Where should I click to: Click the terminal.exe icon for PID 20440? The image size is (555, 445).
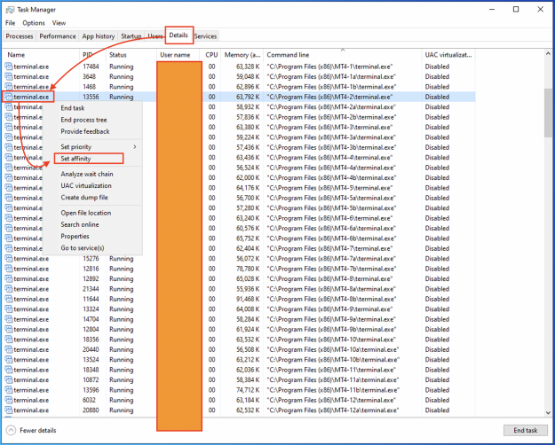pyautogui.click(x=9, y=349)
